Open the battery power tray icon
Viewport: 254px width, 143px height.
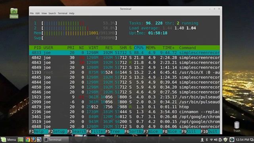coord(220,139)
